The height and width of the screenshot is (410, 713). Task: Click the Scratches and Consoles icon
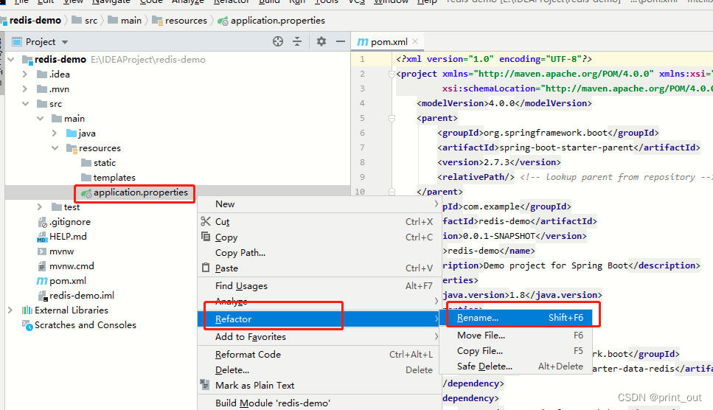pyautogui.click(x=27, y=325)
